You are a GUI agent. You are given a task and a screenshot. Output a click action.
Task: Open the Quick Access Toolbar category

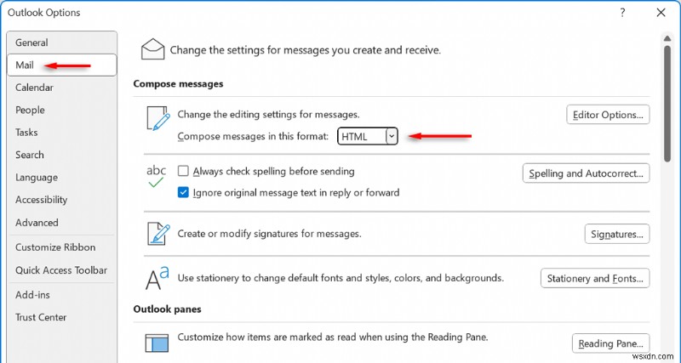pyautogui.click(x=61, y=270)
